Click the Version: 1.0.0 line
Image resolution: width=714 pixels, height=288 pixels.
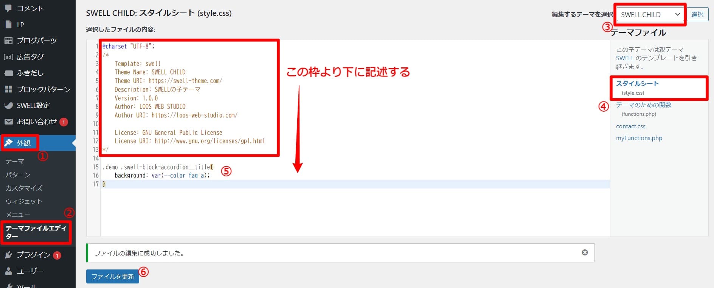136,98
